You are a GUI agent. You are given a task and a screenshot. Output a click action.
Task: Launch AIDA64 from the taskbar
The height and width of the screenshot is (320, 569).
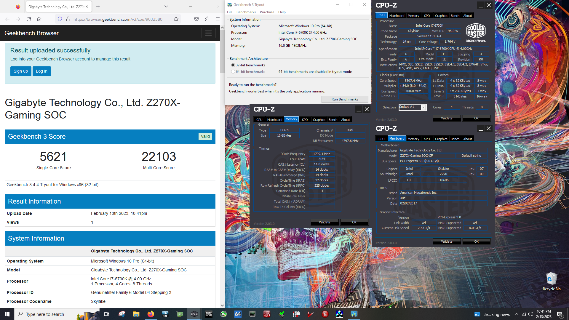(x=238, y=314)
